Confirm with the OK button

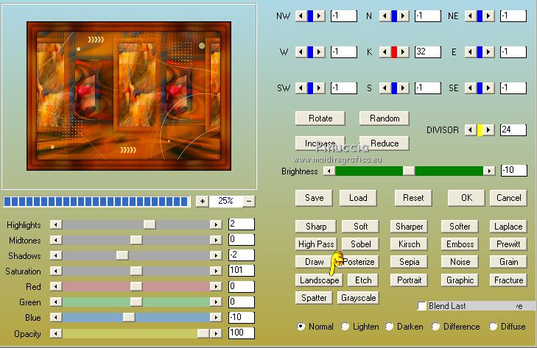(x=466, y=198)
